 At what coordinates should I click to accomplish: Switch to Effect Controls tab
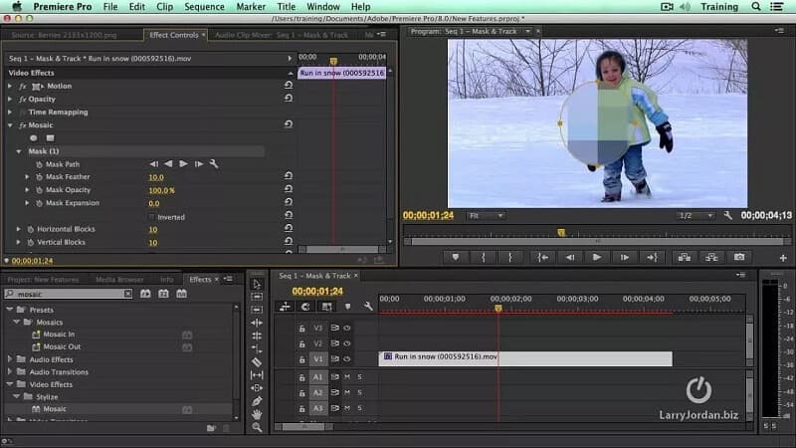coord(173,35)
